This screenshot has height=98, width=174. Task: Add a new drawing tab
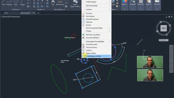38,13
